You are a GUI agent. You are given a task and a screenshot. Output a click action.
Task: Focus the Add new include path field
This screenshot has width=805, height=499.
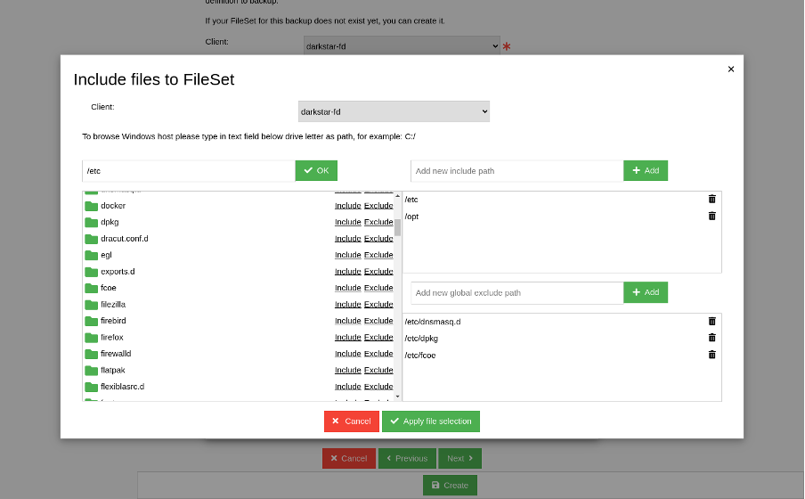tap(516, 170)
